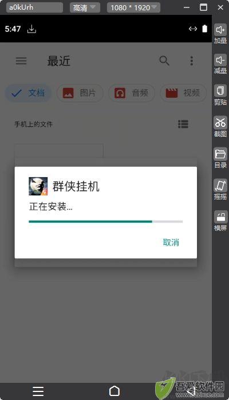
Task: Tap the bottom menu (three lines) navigation button
Action: [x=38, y=391]
